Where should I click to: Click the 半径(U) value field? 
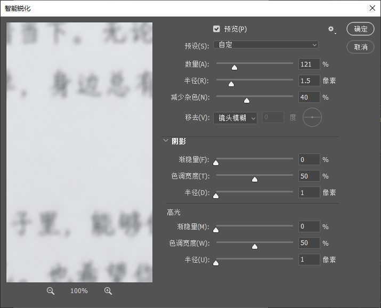pos(309,260)
